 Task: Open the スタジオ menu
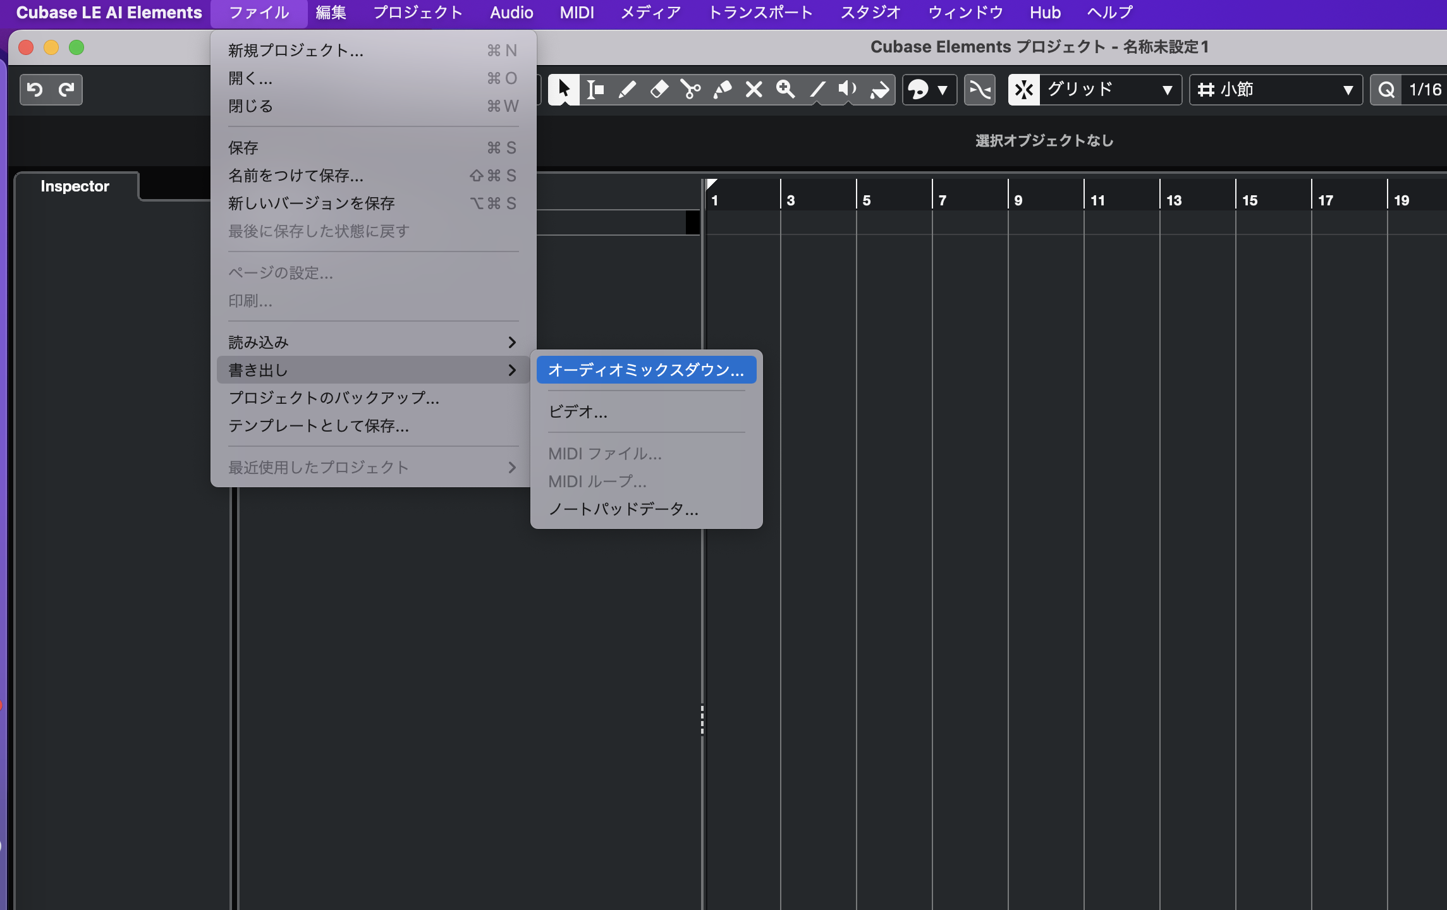870,13
